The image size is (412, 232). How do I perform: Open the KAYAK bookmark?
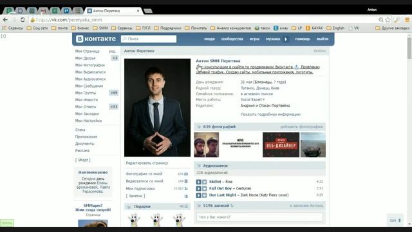[314, 28]
